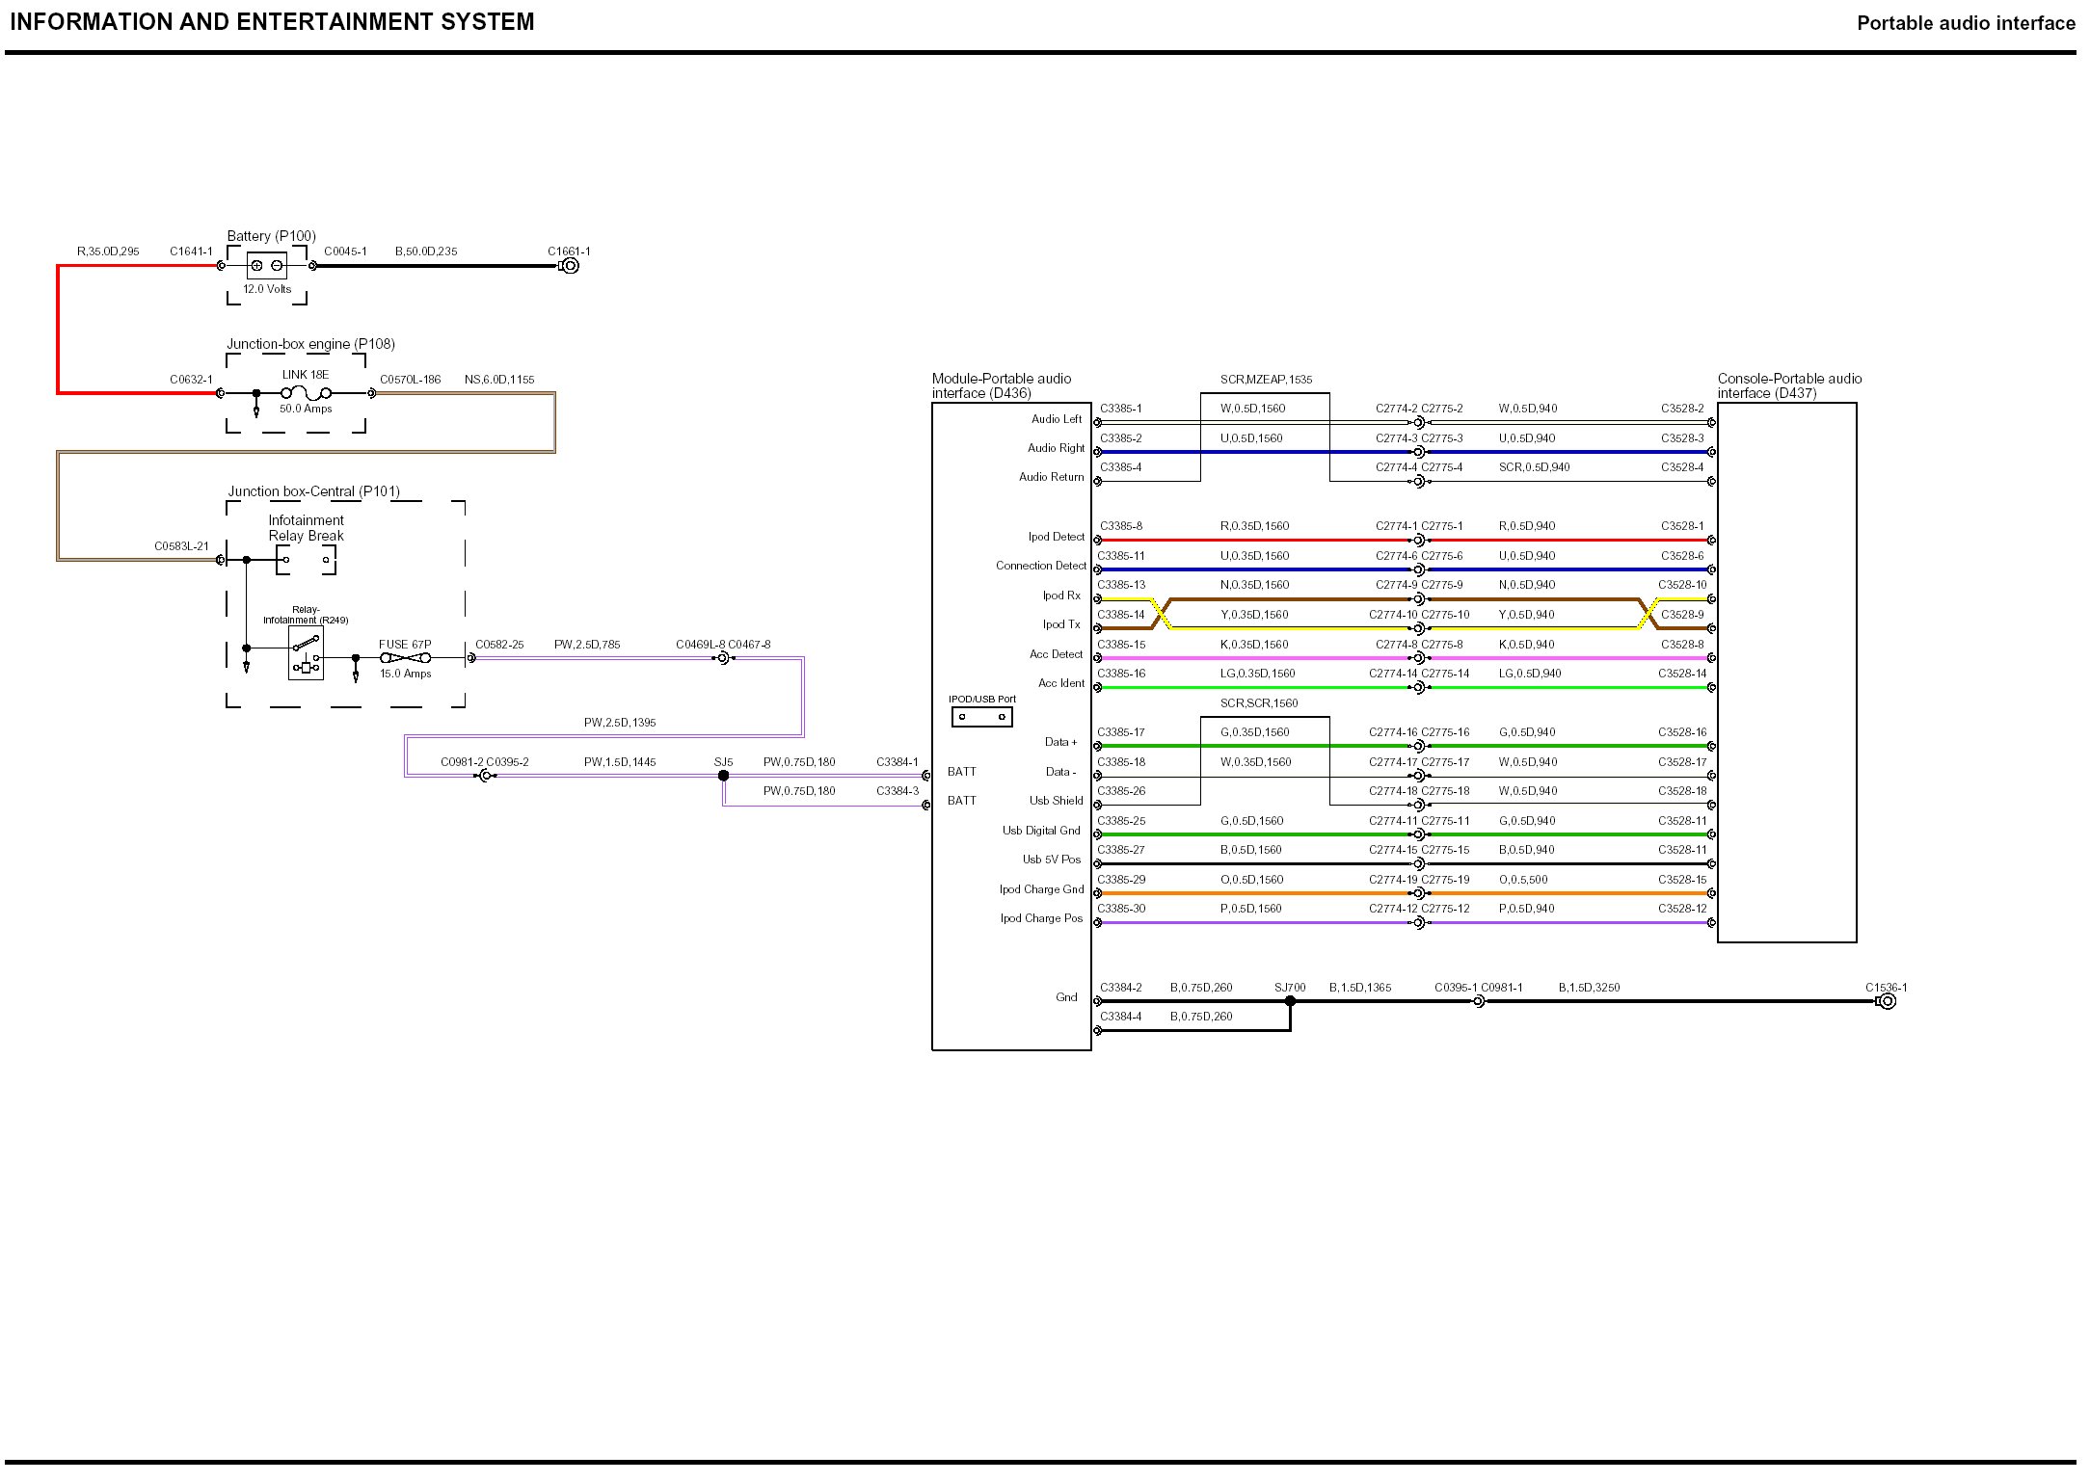This screenshot has height=1482, width=2090.
Task: Click the Console-Portable audio interface (D437) label
Action: 1789,385
